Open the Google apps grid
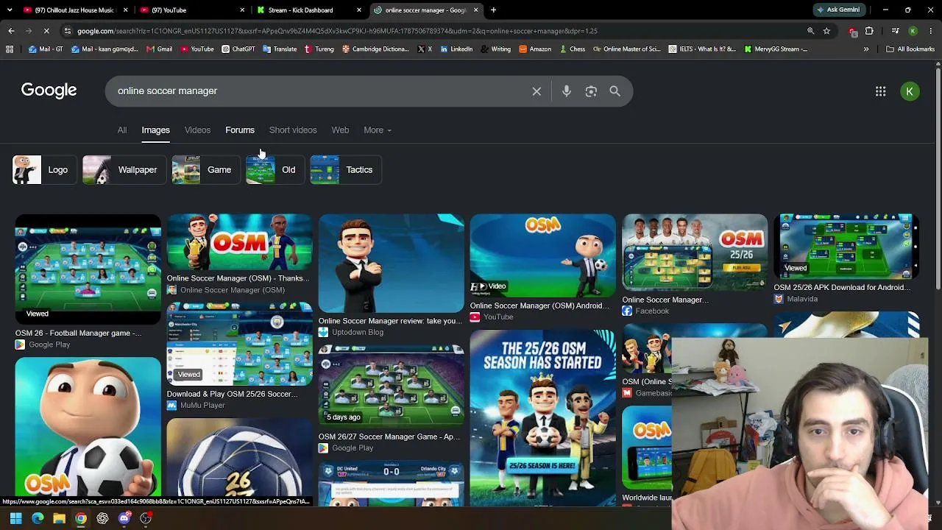 pyautogui.click(x=880, y=91)
